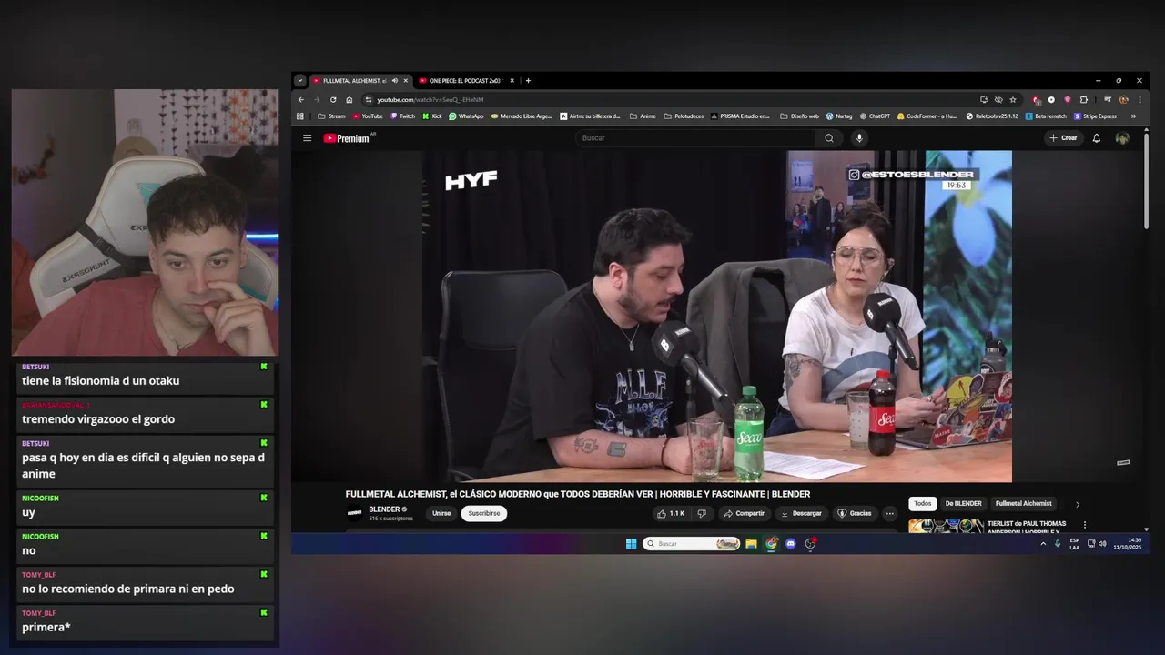The image size is (1165, 655).
Task: Open the Mercado Libre Argentina bookmark
Action: [x=522, y=116]
